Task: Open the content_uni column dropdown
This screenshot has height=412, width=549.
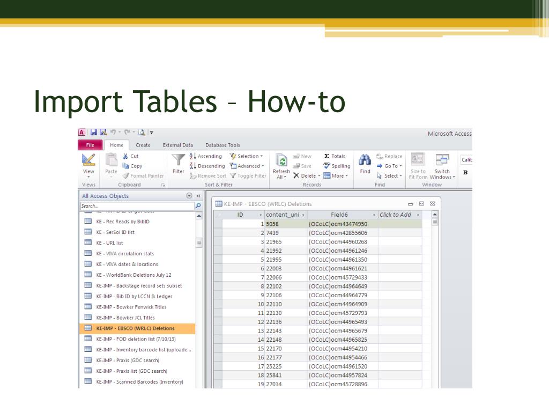Action: pyautogui.click(x=303, y=215)
